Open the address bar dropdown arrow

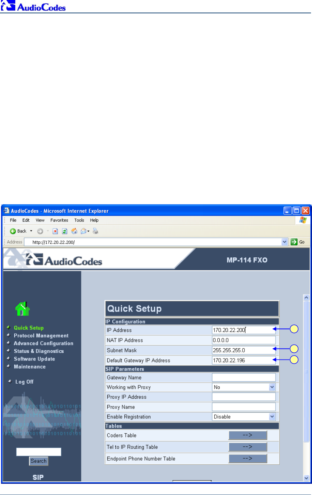point(285,242)
